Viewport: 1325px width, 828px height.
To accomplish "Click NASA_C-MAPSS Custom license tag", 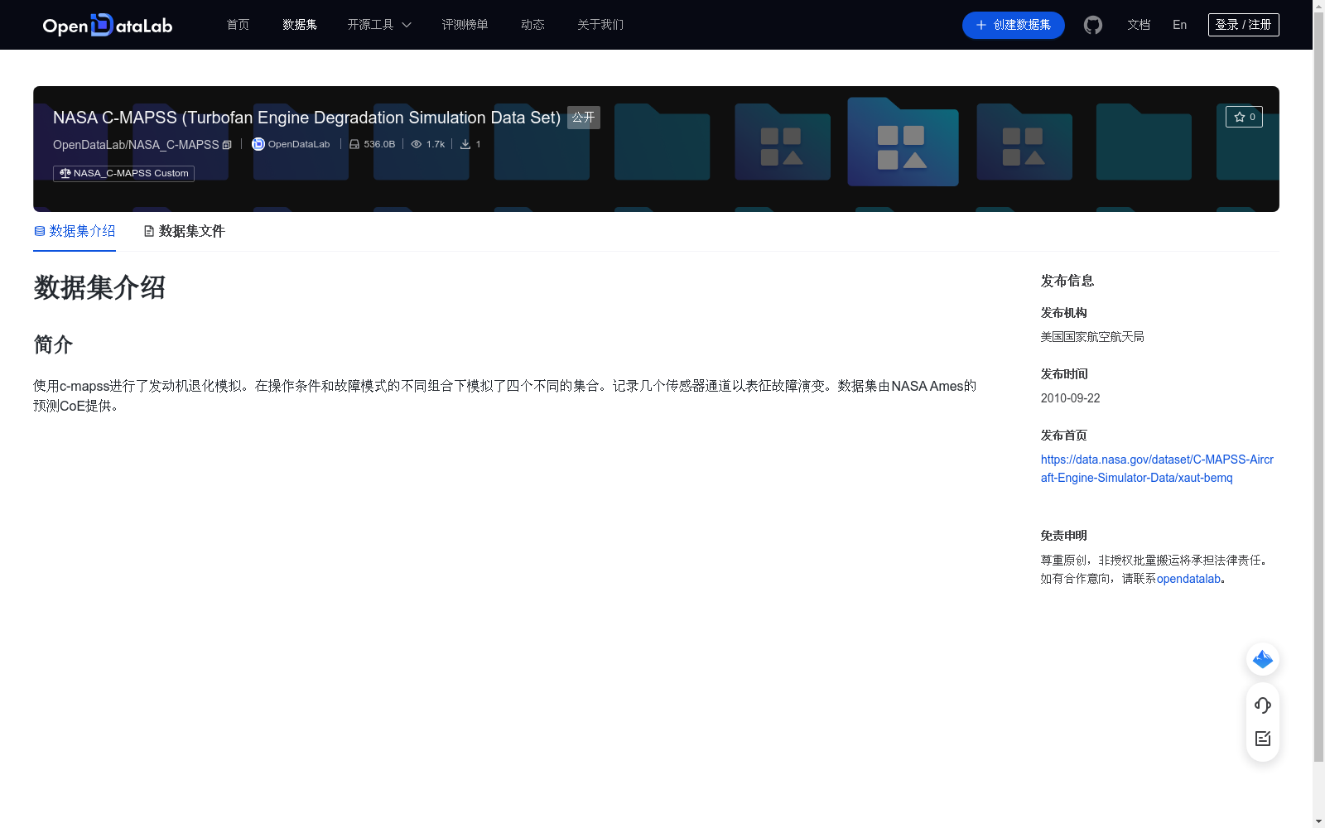I will tap(123, 173).
